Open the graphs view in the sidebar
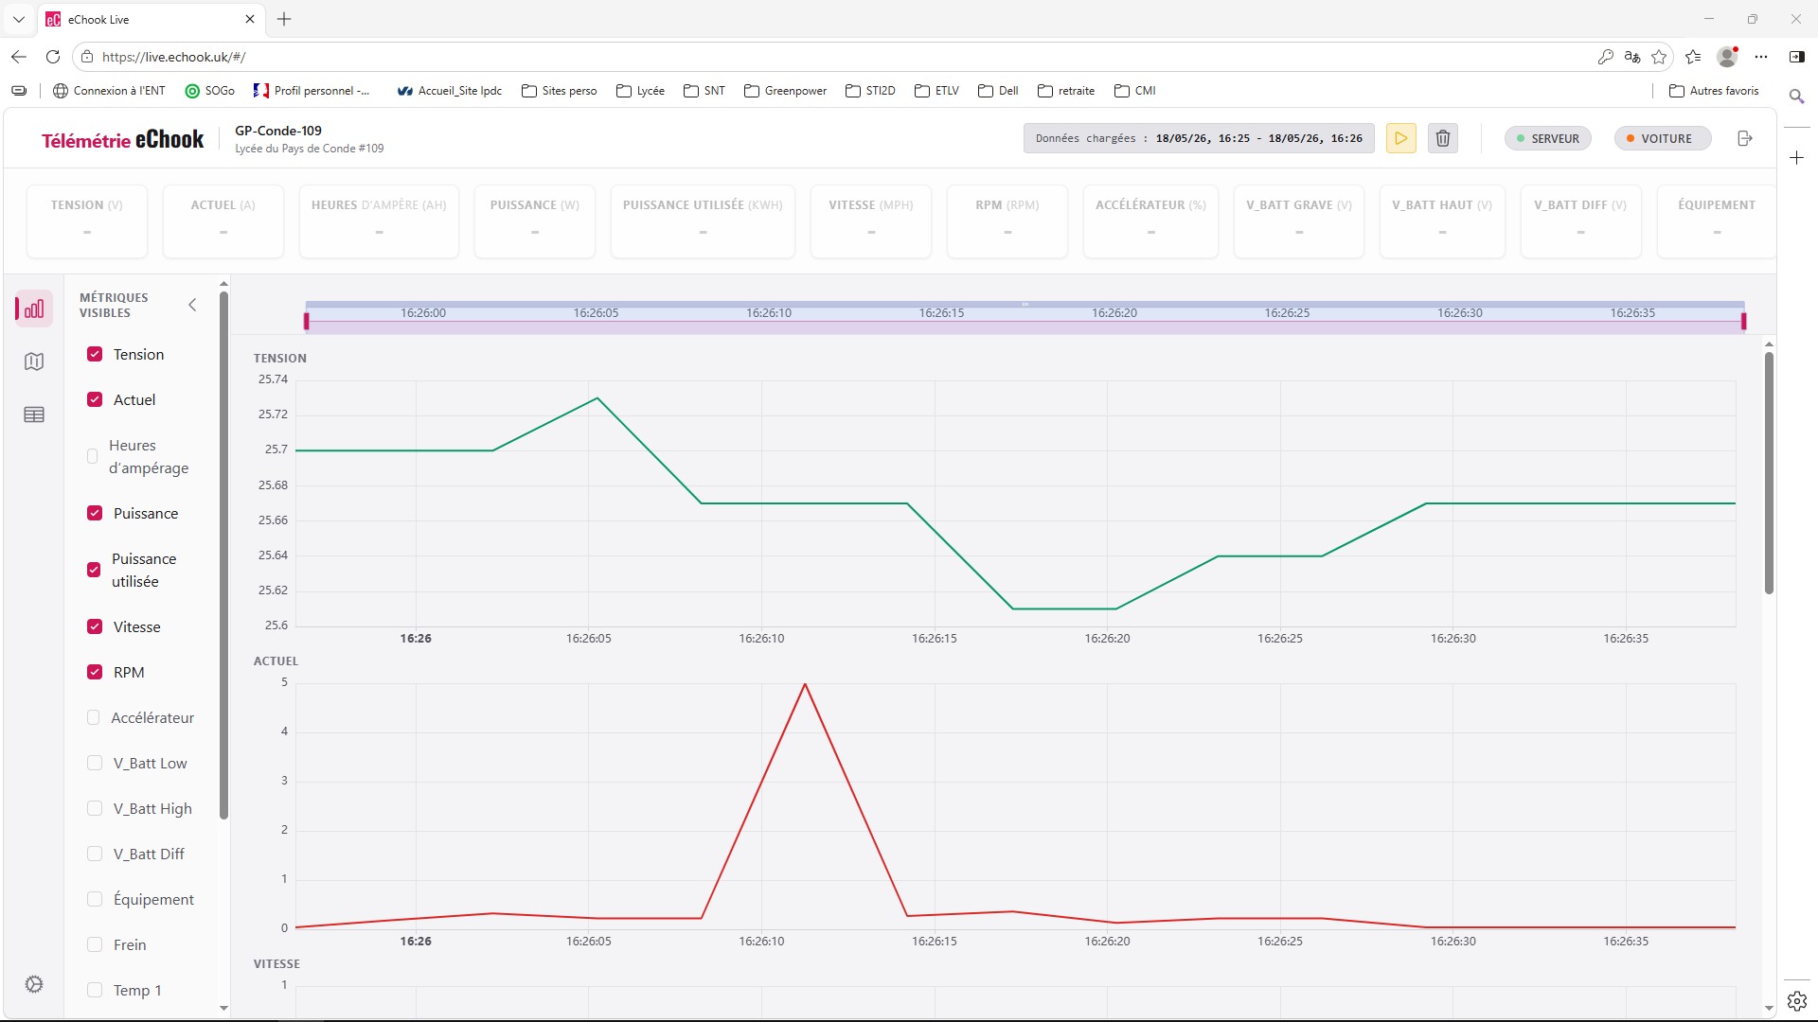Viewport: 1818px width, 1022px height. 33,308
